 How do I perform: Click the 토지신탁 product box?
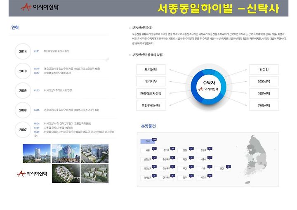[151, 69]
